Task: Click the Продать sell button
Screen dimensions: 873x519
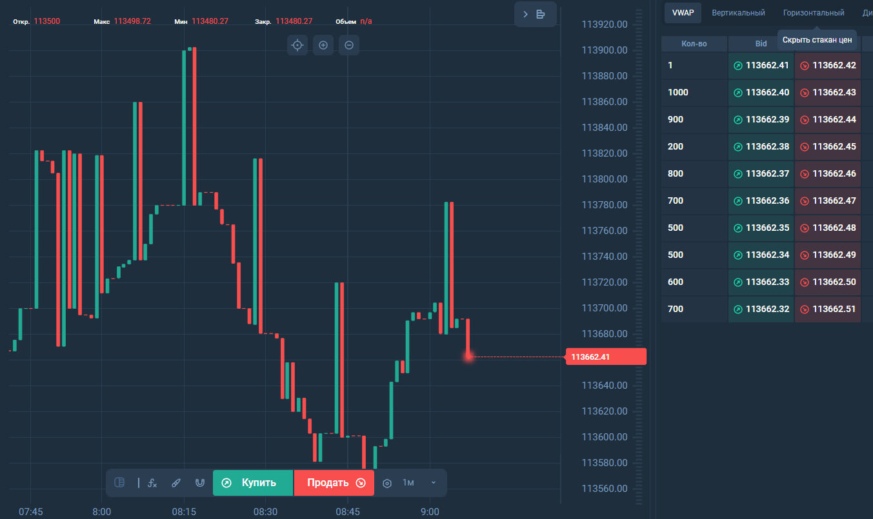Action: click(x=334, y=483)
